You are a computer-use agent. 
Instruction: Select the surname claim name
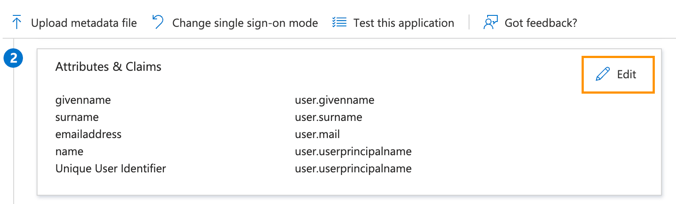pos(77,117)
